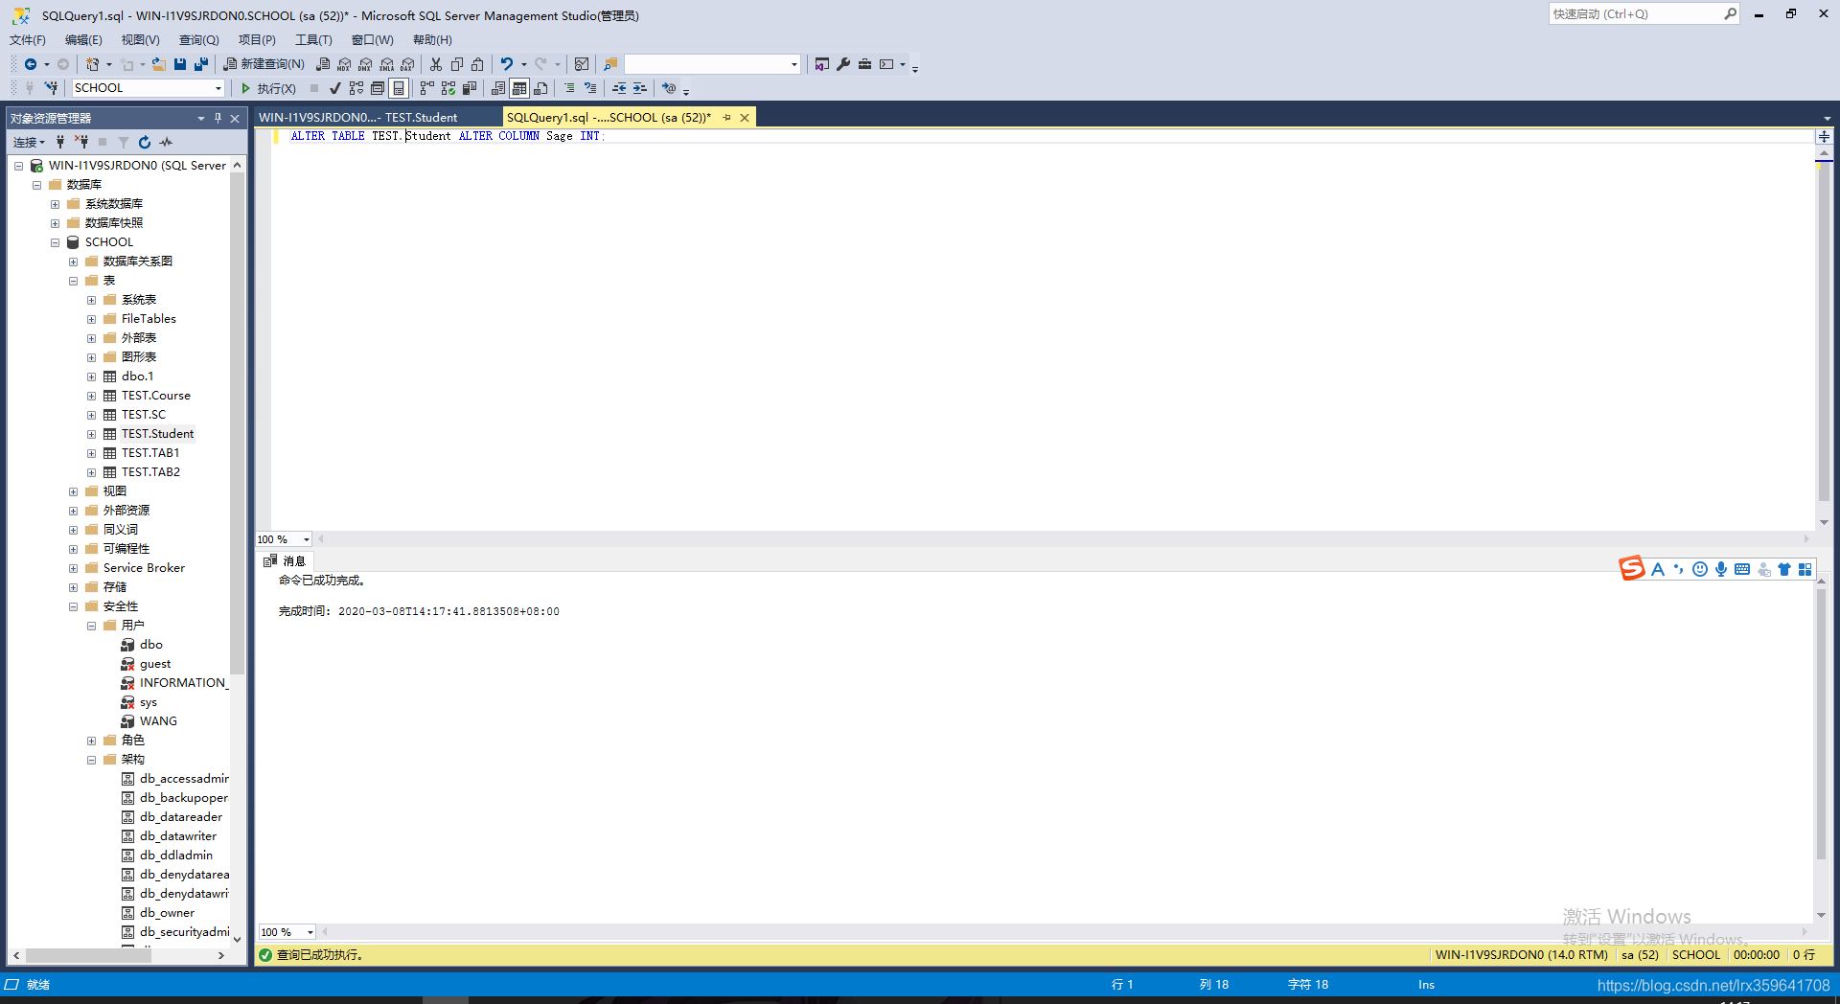Click the Save icon in the toolbar
1840x1004 pixels.
tap(180, 64)
